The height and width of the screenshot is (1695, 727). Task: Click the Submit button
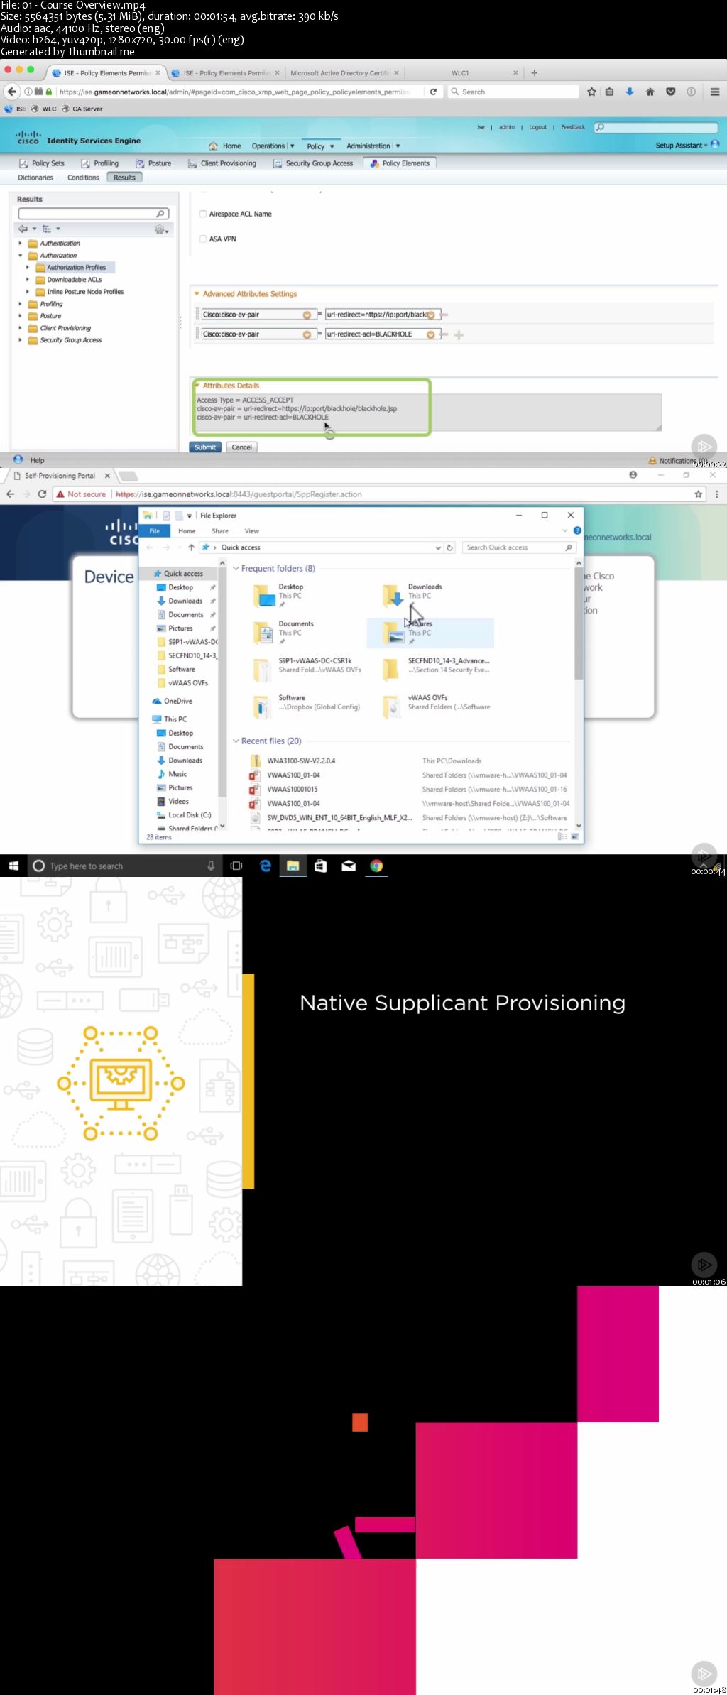(x=205, y=447)
